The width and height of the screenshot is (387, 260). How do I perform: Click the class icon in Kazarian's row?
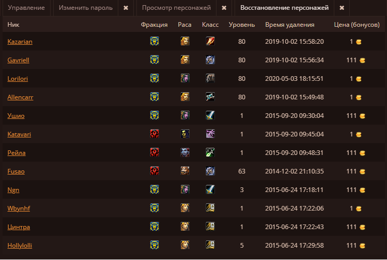click(210, 41)
